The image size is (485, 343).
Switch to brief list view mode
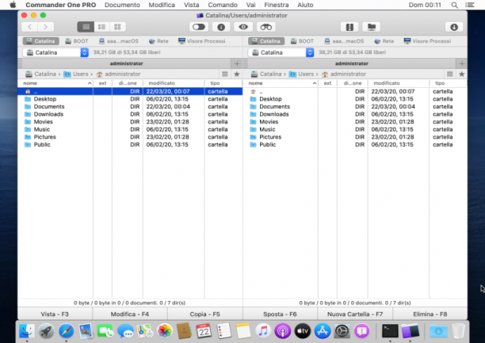101,27
